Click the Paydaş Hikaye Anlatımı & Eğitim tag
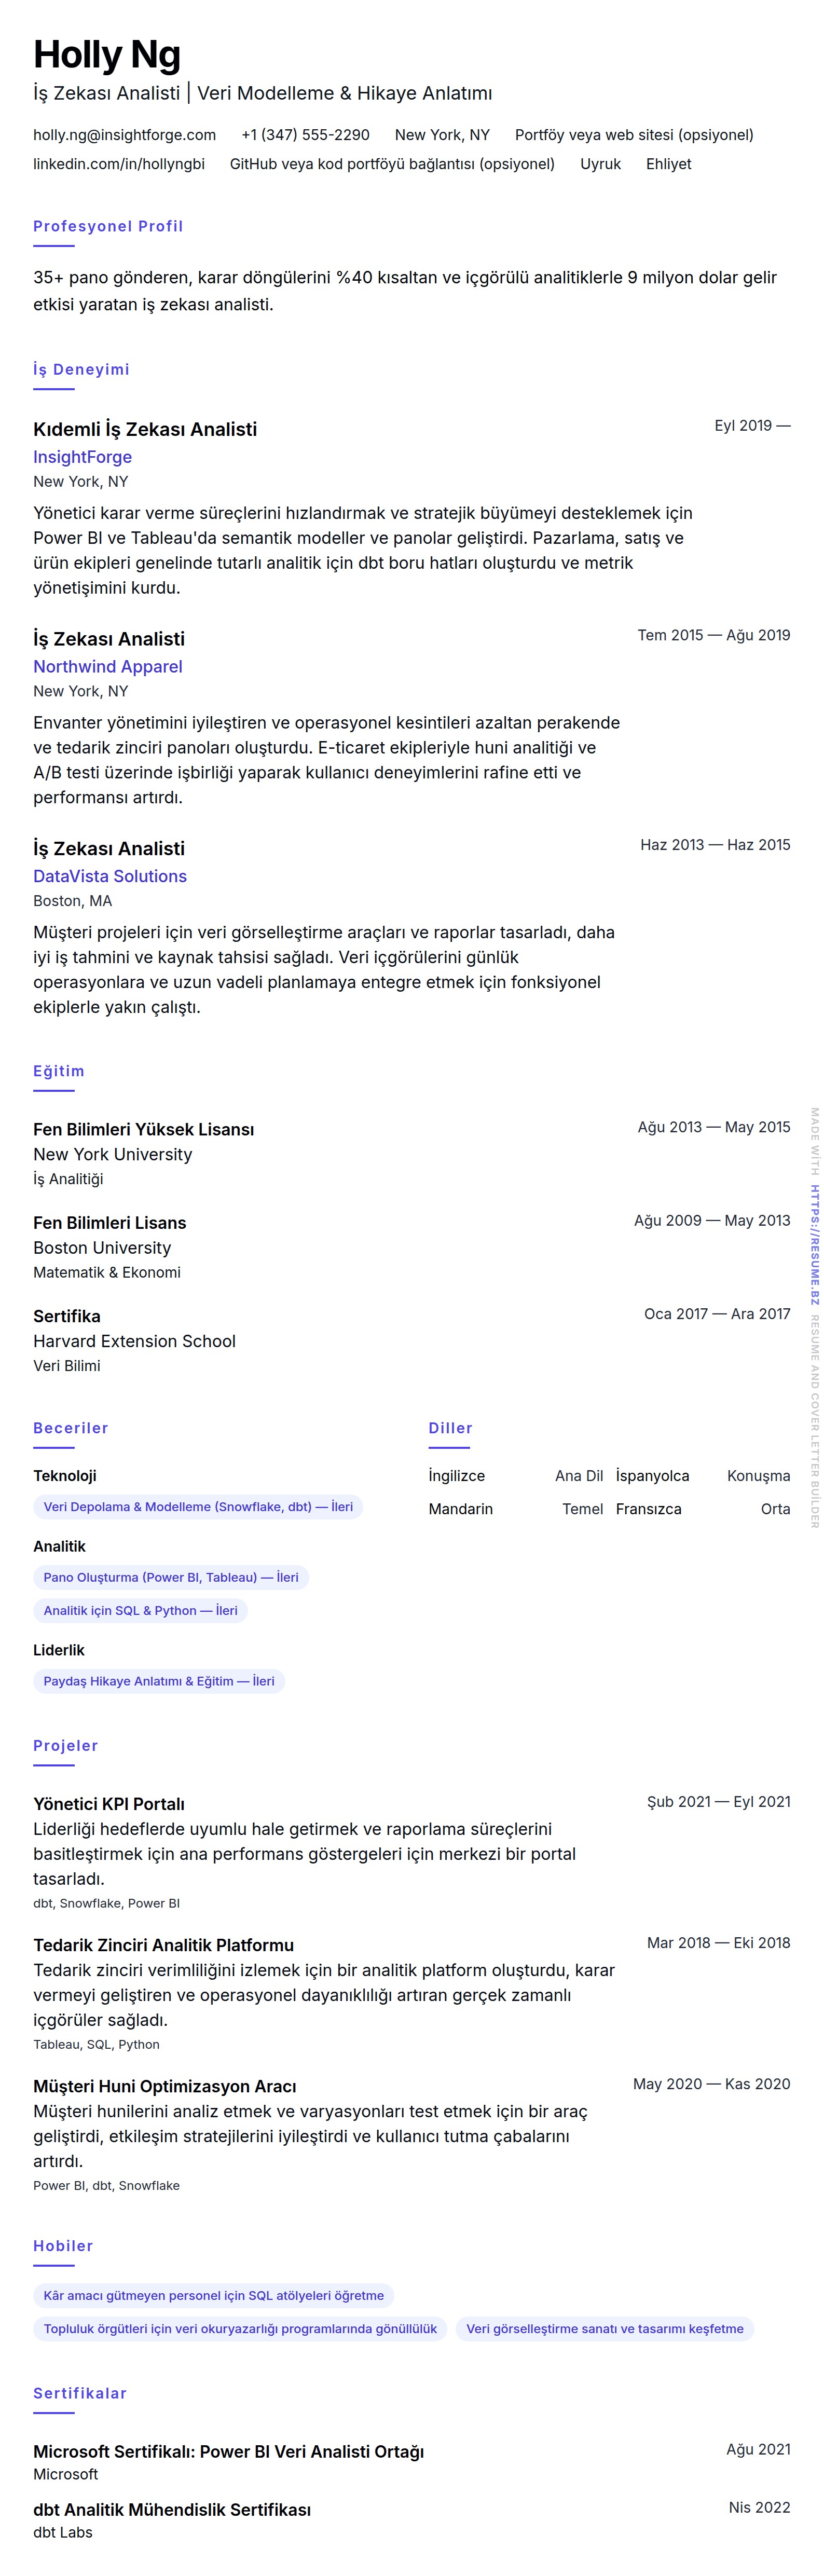The height and width of the screenshot is (2576, 824). [159, 1681]
